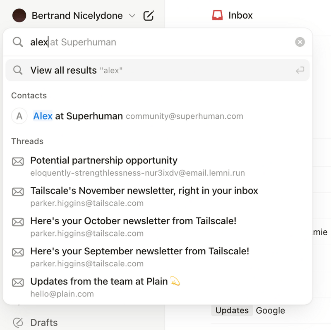331x330 pixels.
Task: Click the envelope icon beside Tailscale's November newsletter
Action: (x=18, y=191)
